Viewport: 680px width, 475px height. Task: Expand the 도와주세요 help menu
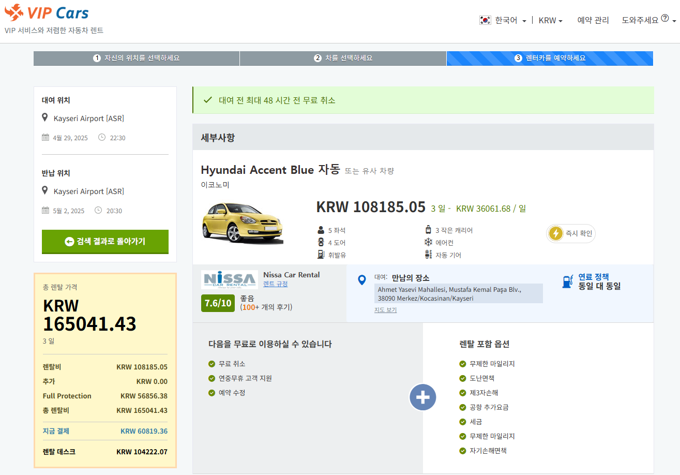[649, 20]
